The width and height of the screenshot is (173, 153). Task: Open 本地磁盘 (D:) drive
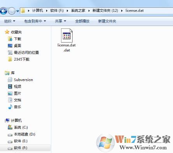tap(24, 134)
